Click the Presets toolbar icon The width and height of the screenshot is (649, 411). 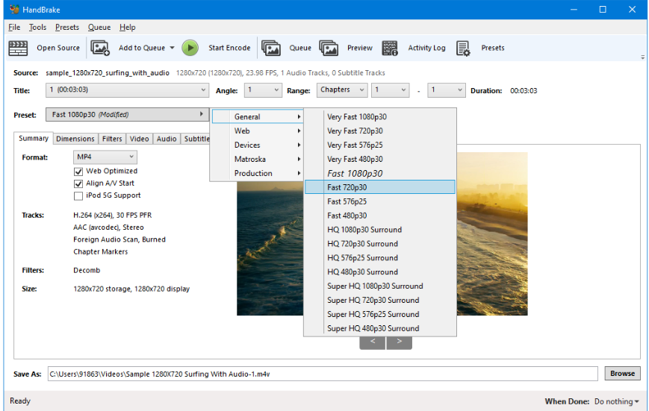463,48
